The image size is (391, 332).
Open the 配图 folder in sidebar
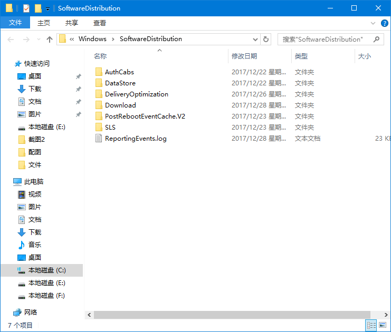(35, 152)
